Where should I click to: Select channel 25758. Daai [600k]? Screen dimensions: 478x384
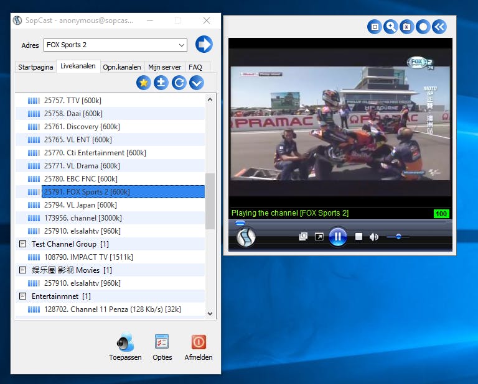tap(110, 114)
